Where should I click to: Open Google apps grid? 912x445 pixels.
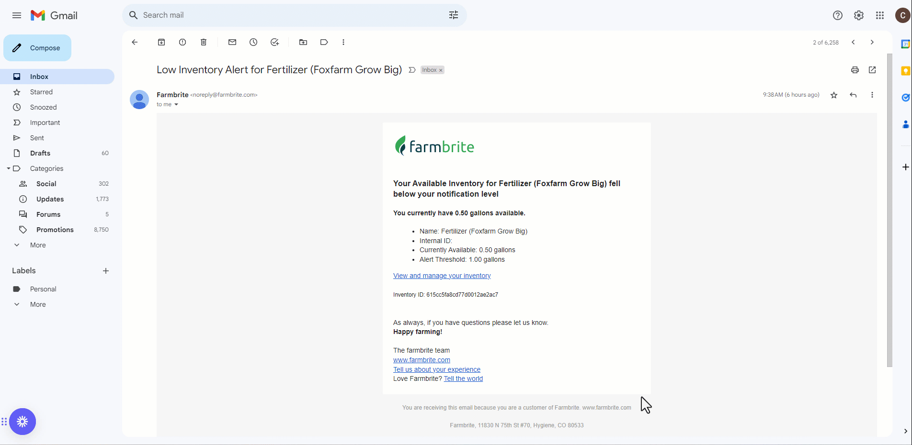[880, 15]
